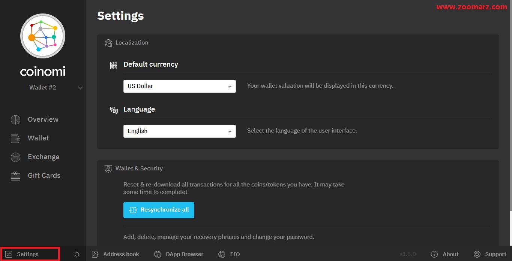Click the FIO globe icon
Viewport: 512px width, 261px height.
(222, 254)
